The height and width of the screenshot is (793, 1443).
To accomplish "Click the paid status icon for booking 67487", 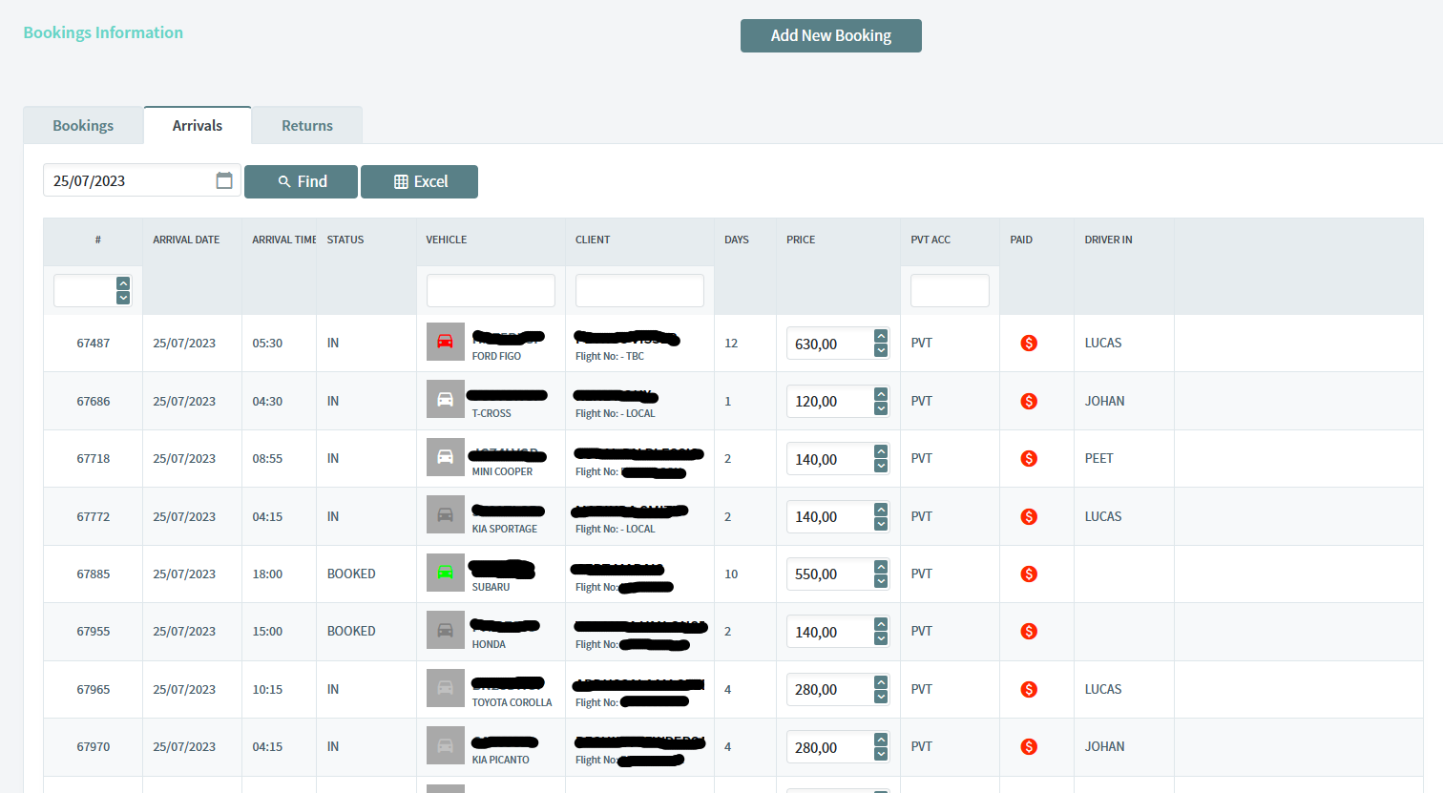I will [x=1029, y=344].
